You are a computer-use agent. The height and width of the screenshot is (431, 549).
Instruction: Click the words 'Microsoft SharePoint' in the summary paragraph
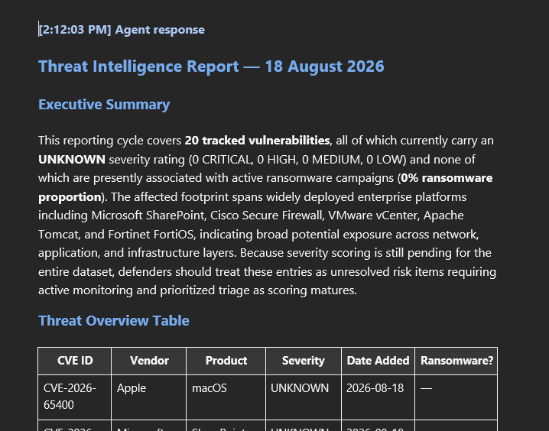coord(148,215)
